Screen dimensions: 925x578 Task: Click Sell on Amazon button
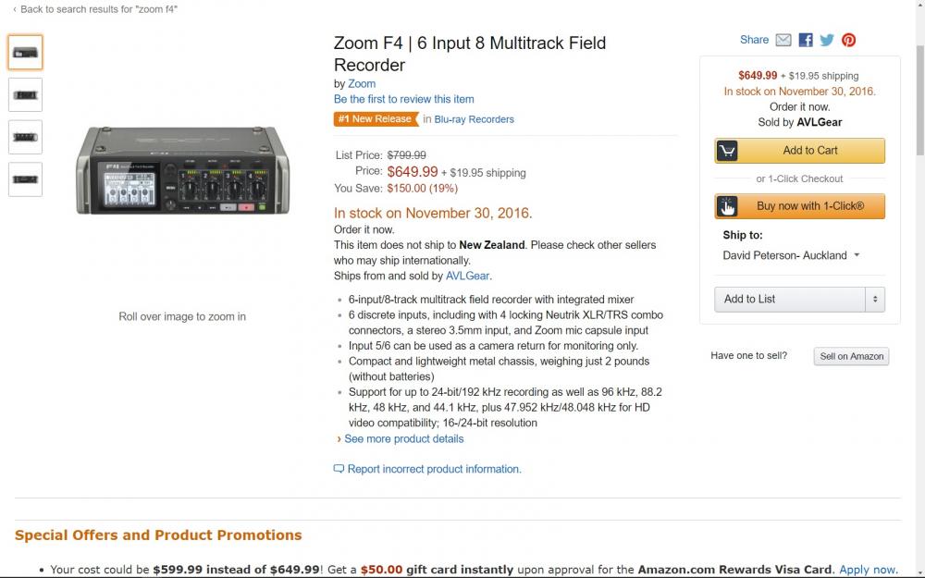pos(851,356)
